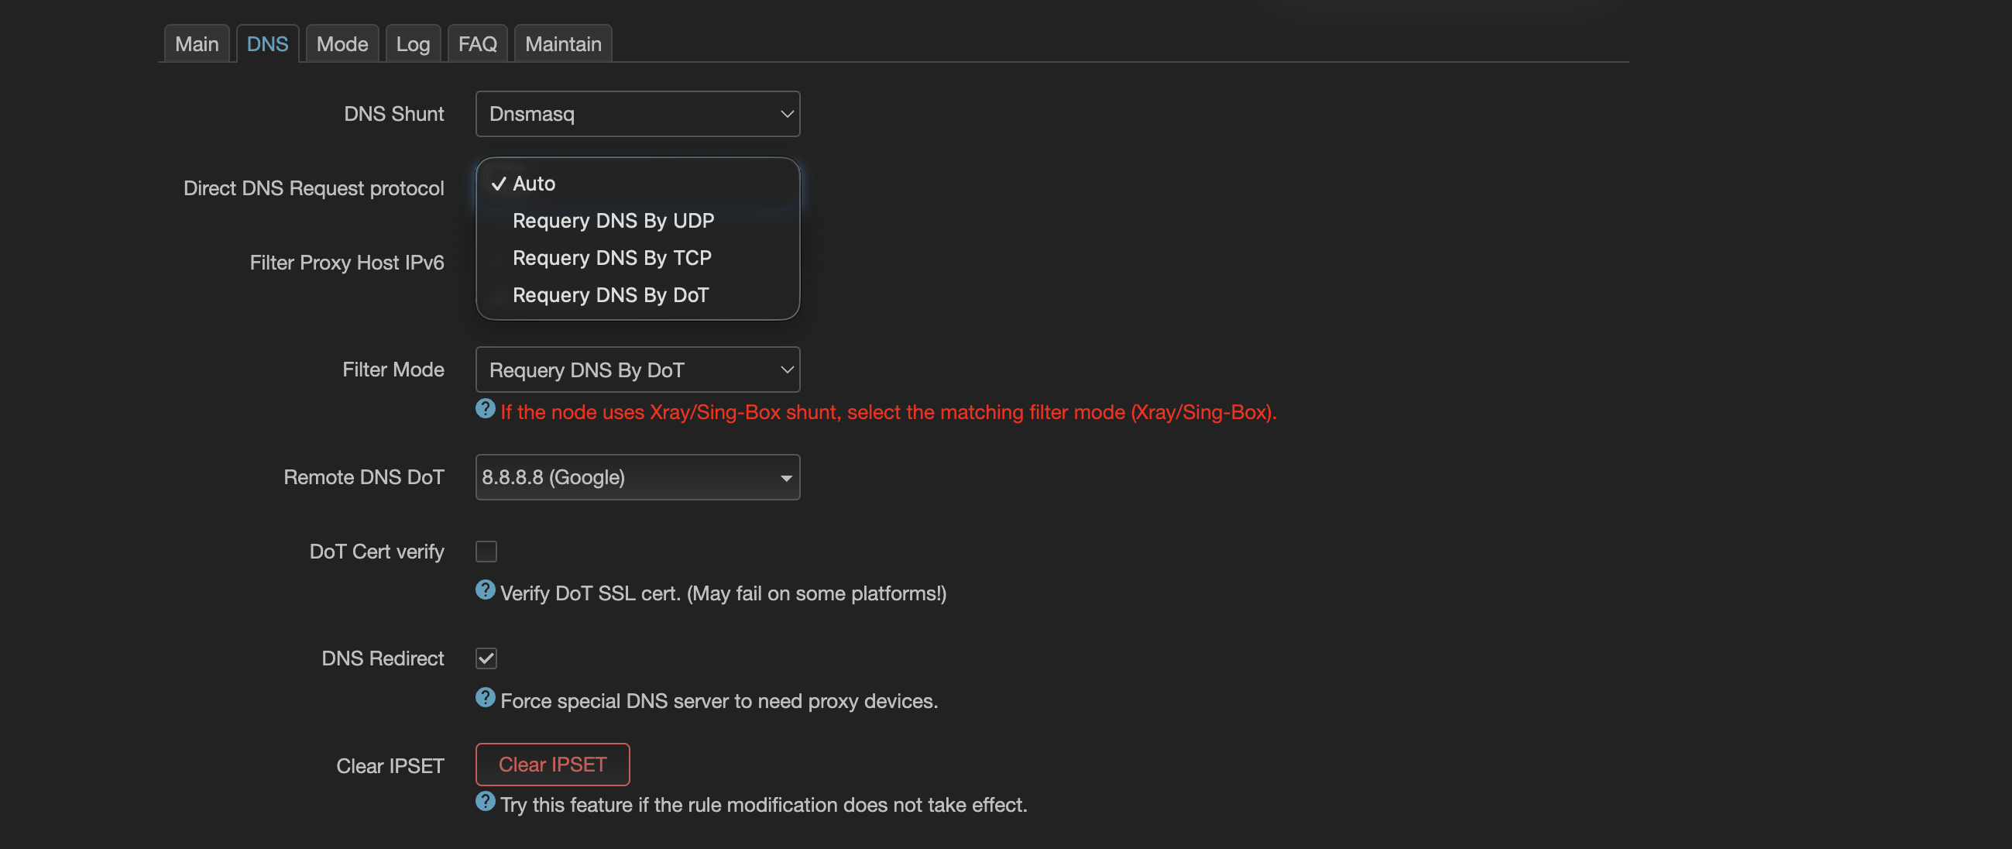Pick Requery DNS By DoT in open list
Viewport: 2012px width, 849px height.
point(610,295)
